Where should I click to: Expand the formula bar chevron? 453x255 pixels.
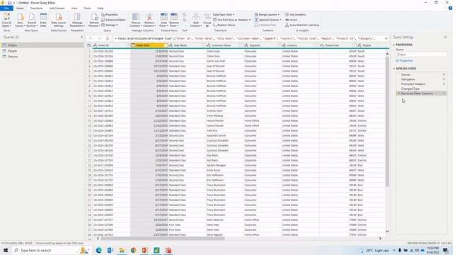pos(386,38)
